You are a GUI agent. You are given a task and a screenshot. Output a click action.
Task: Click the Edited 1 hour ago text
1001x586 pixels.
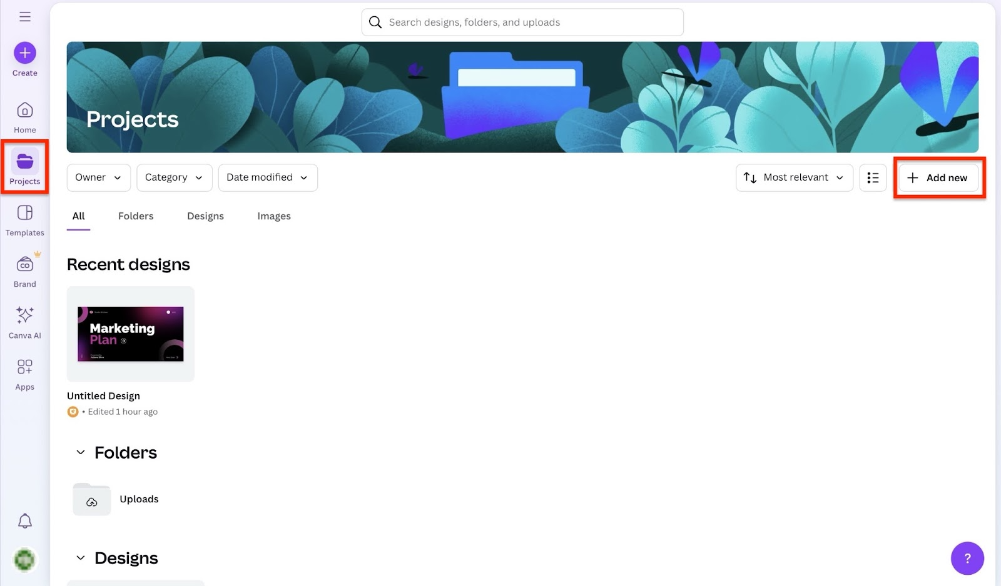[x=123, y=412]
